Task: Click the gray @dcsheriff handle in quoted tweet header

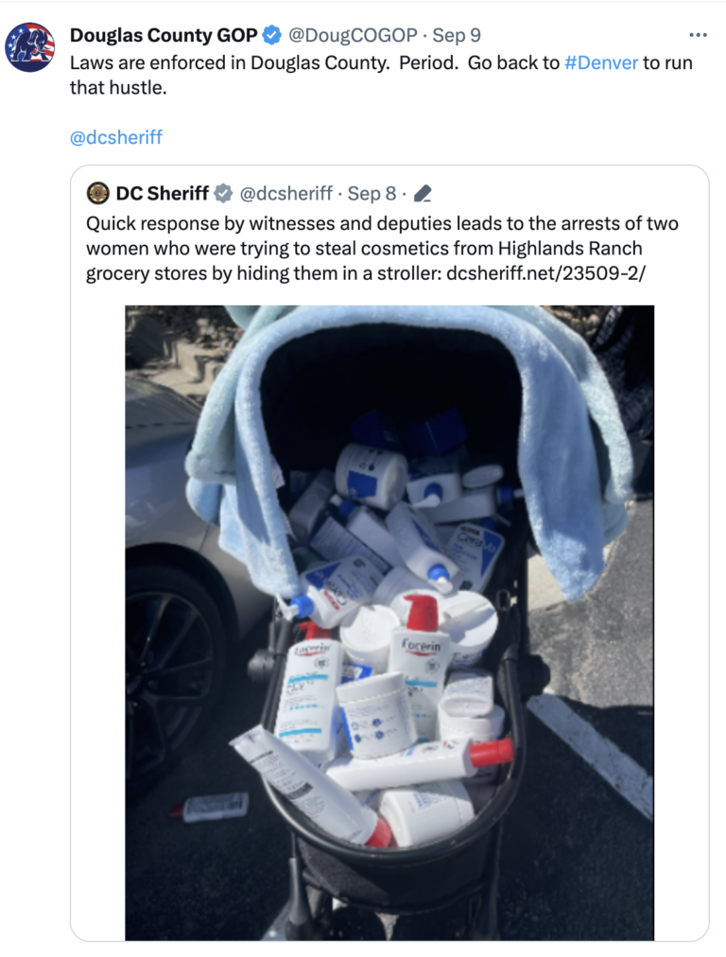Action: point(285,194)
